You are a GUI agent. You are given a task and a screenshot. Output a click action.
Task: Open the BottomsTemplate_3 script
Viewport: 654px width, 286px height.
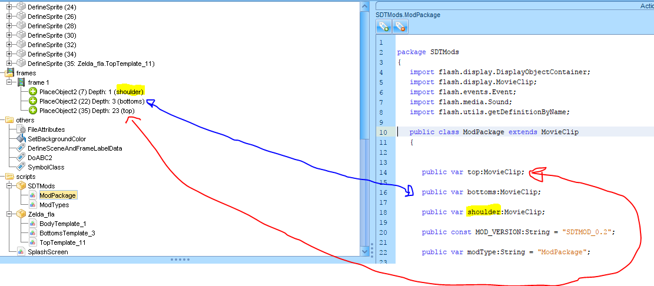click(x=67, y=233)
